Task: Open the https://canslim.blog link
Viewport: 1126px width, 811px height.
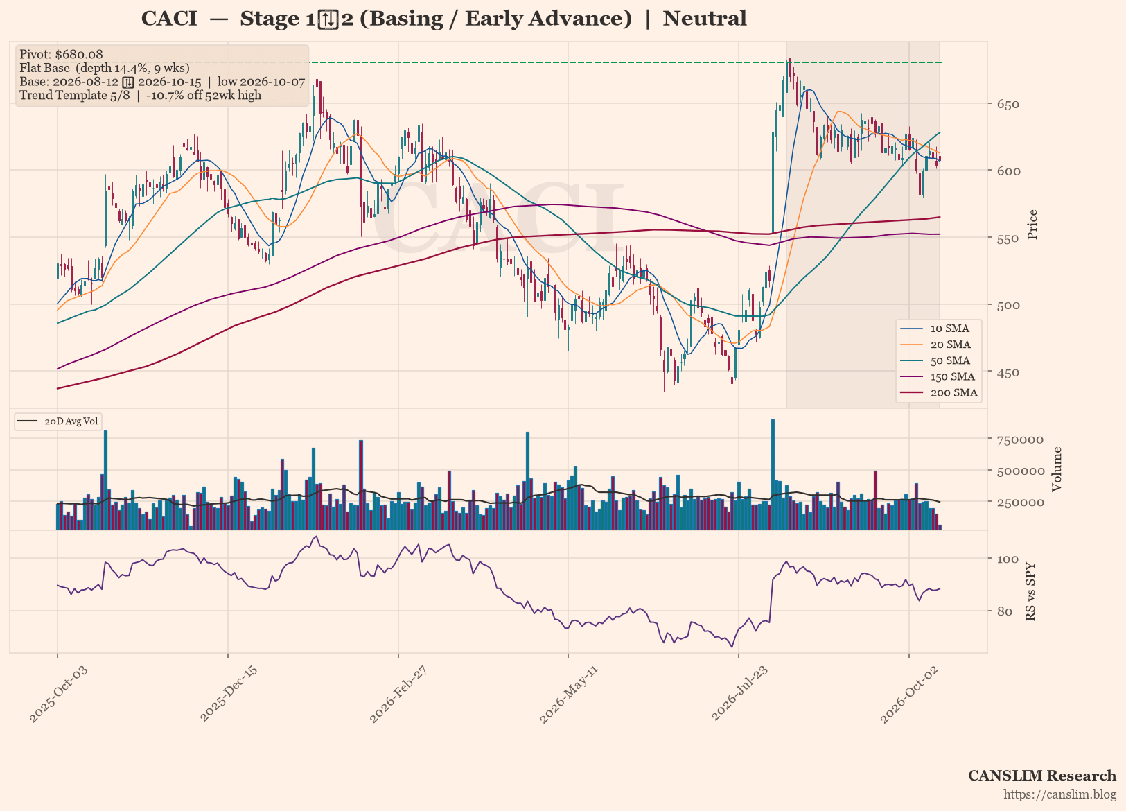Action: [x=1060, y=794]
